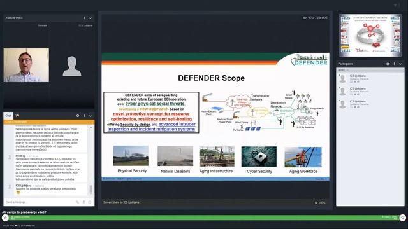The width and height of the screenshot is (408, 229).
Task: Click the HOST group header in Participants
Action: (x=370, y=70)
